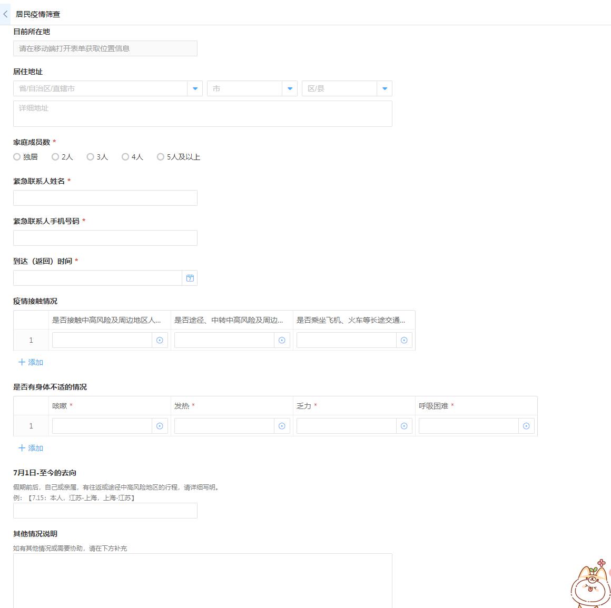Open the 市 city dropdown
Viewport: 611px width, 608px height.
tap(290, 88)
